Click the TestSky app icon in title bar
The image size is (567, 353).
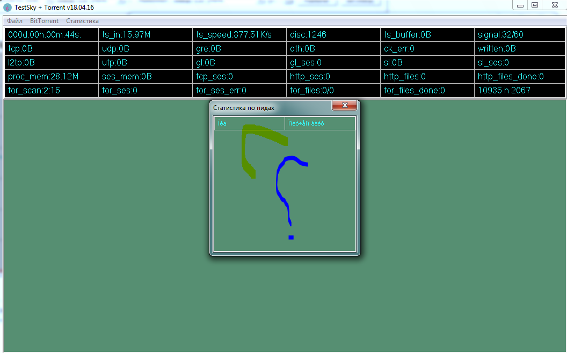point(8,8)
